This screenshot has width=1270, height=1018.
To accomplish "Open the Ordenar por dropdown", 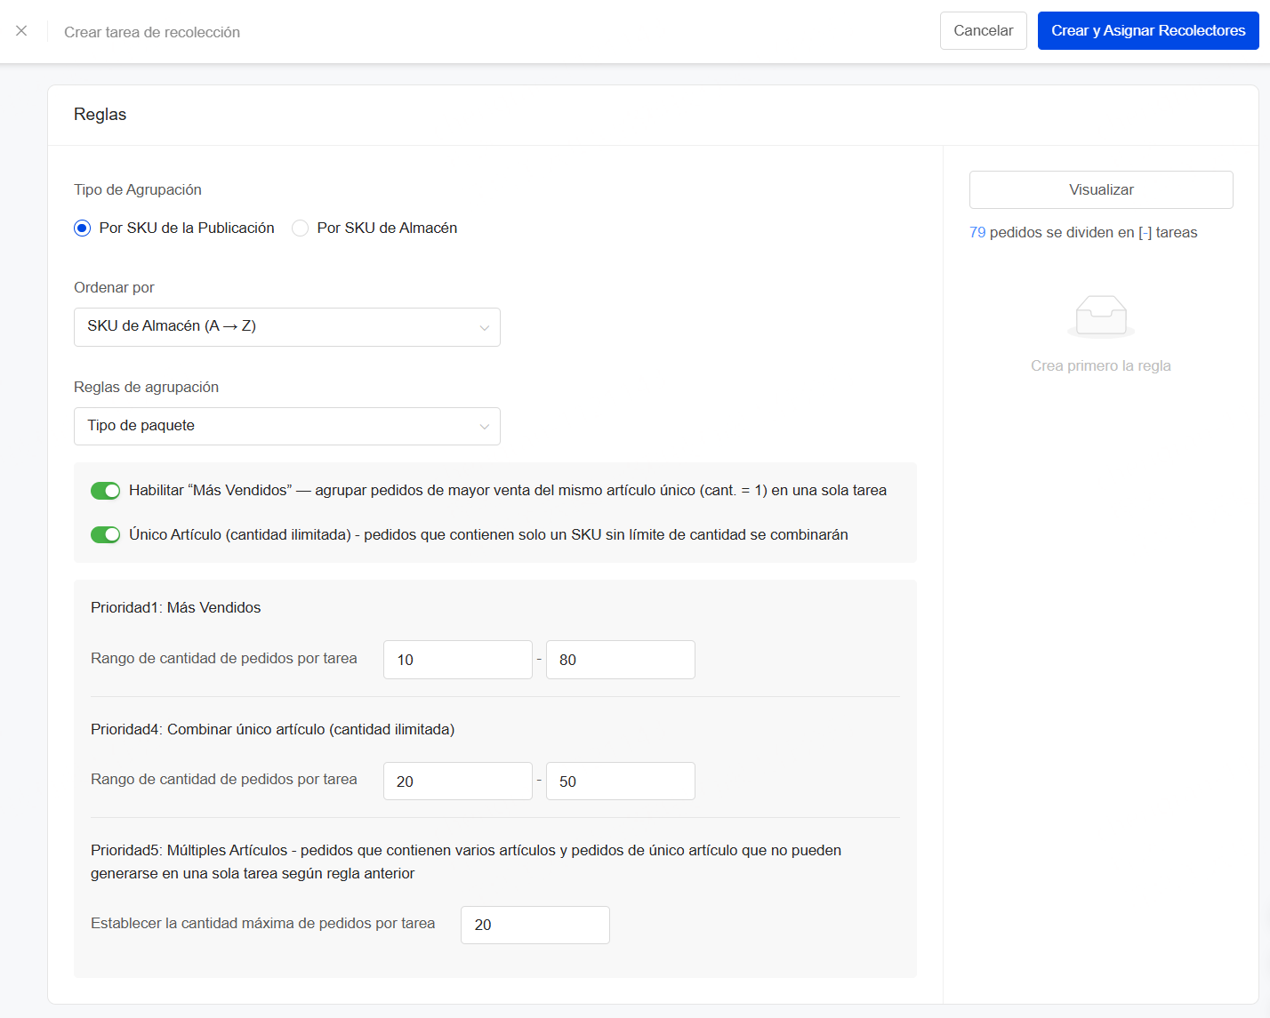I will 286,327.
